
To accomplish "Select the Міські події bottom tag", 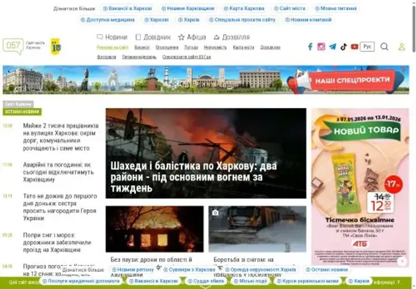I will [250, 281].
